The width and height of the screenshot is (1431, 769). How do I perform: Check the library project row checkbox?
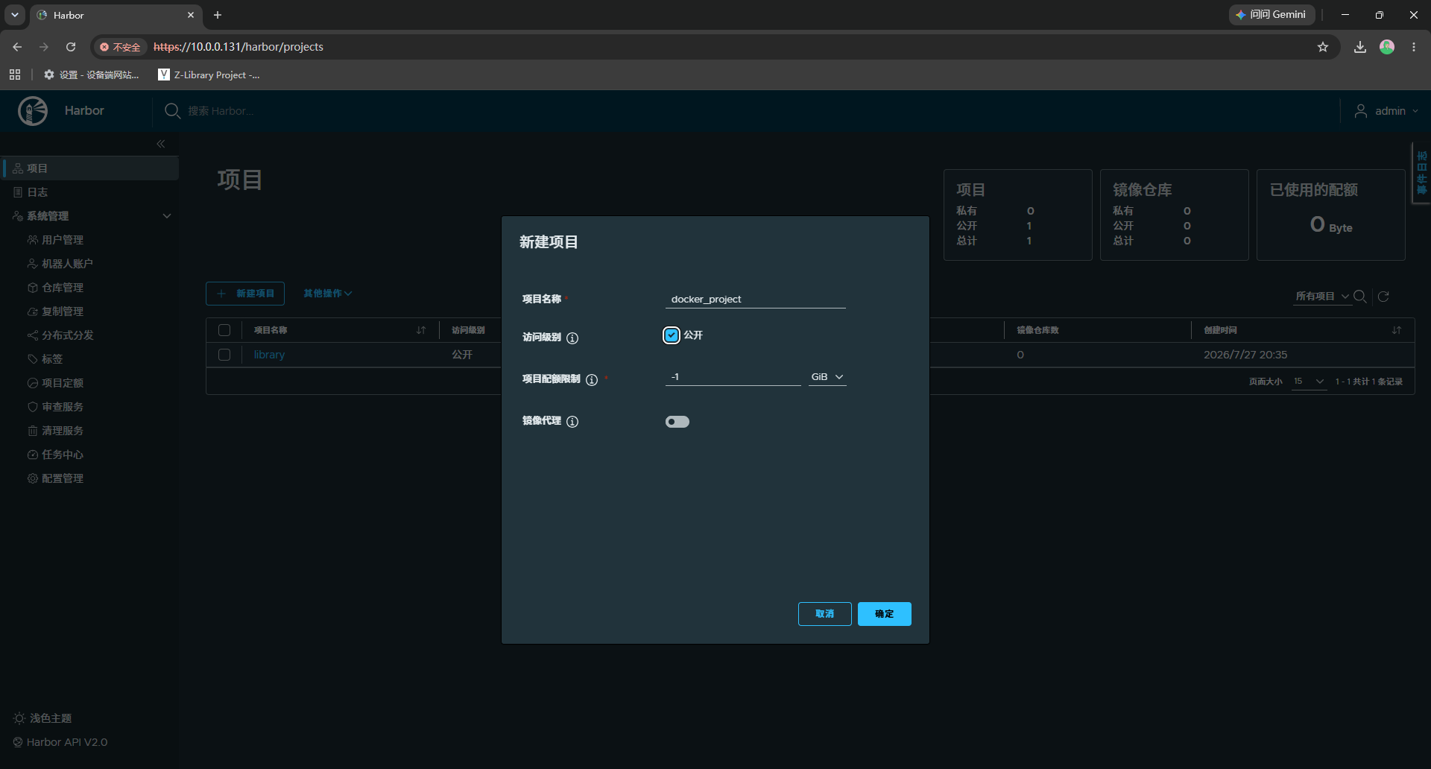coord(224,355)
